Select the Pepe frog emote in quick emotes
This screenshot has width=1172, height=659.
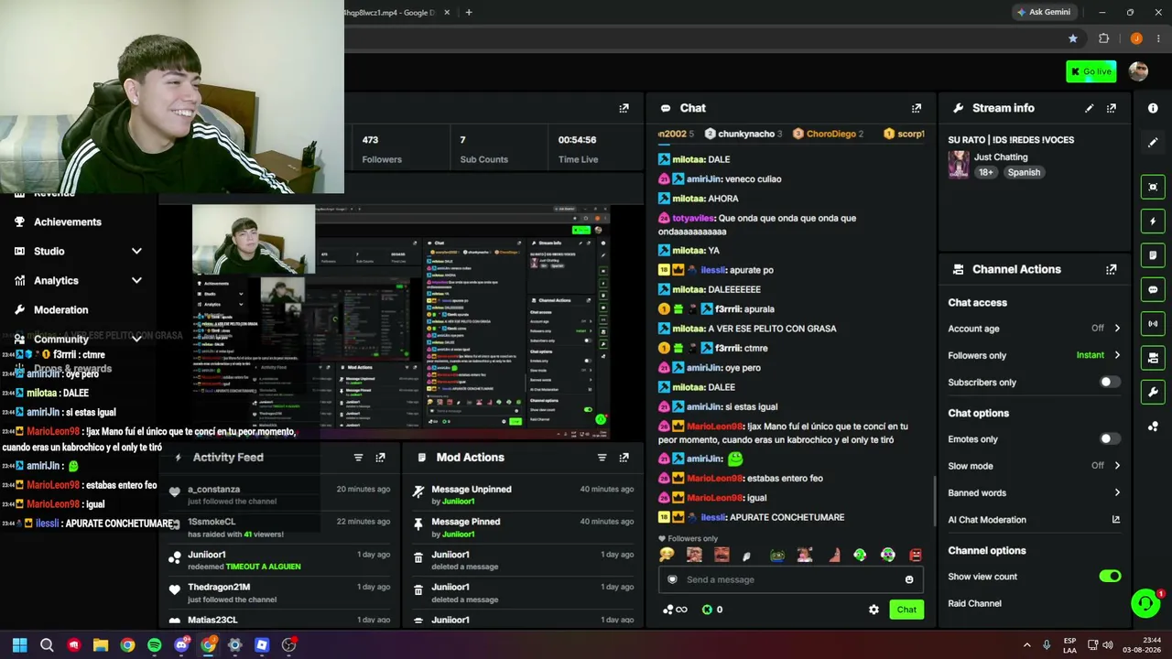776,555
